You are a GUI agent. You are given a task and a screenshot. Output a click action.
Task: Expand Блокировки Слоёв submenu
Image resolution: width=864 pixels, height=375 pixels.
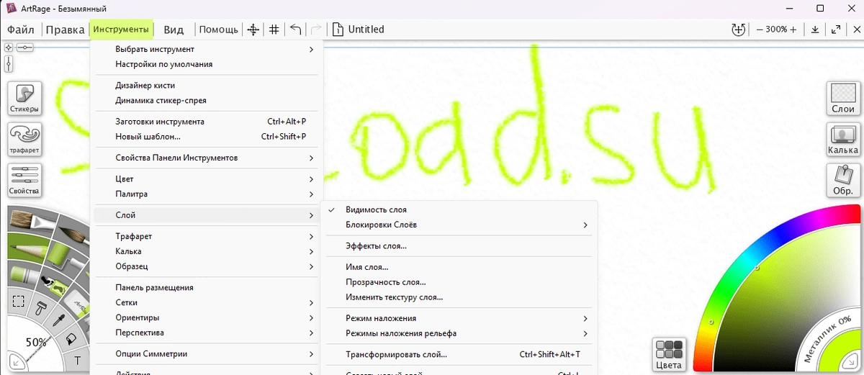pyautogui.click(x=459, y=225)
